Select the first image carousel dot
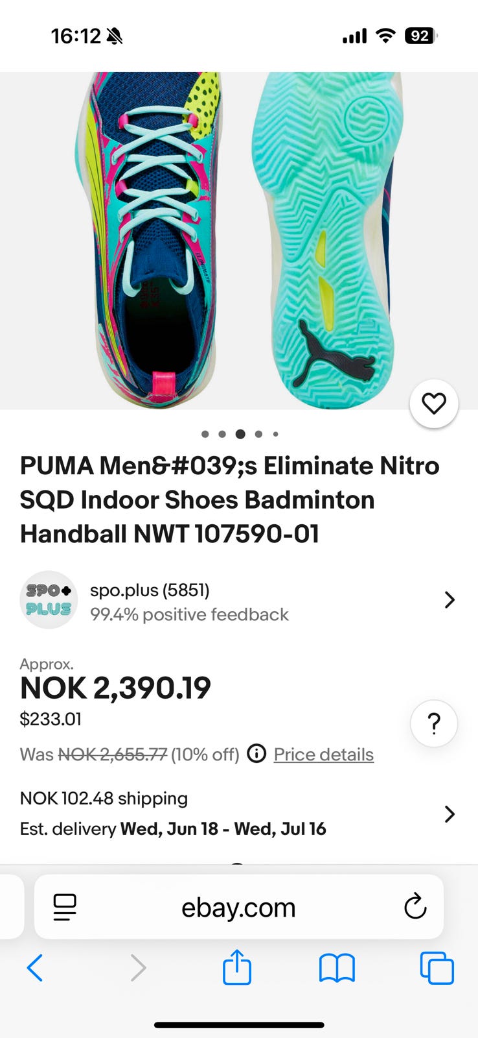This screenshot has height=1038, width=478. pos(205,434)
